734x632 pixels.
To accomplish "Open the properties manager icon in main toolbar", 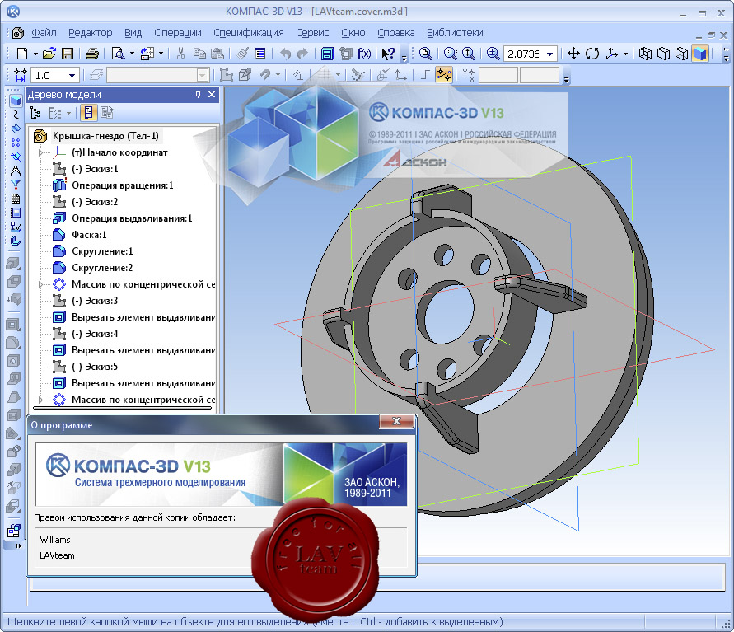I will [x=260, y=54].
